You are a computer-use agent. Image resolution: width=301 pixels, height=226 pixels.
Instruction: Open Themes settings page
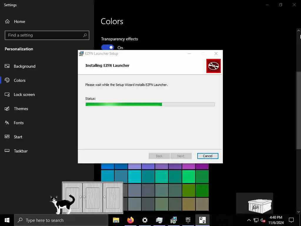point(21,109)
